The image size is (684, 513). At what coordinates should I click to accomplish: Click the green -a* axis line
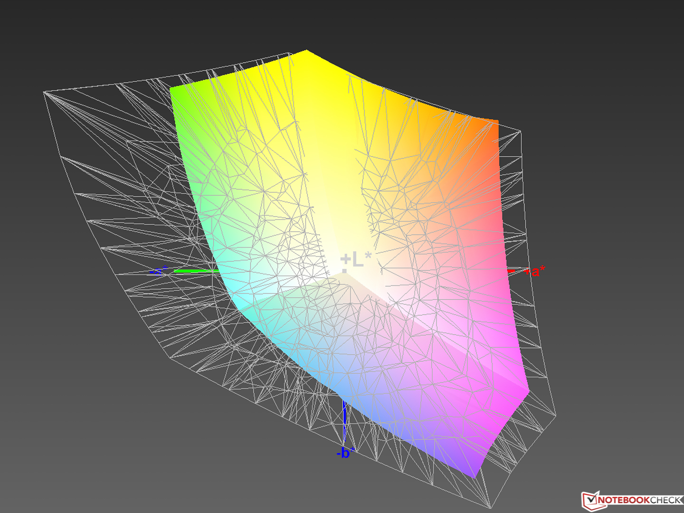point(195,271)
